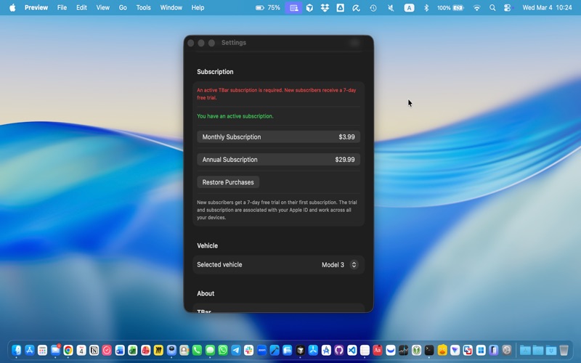Open the File menu
The width and height of the screenshot is (581, 363).
click(62, 7)
